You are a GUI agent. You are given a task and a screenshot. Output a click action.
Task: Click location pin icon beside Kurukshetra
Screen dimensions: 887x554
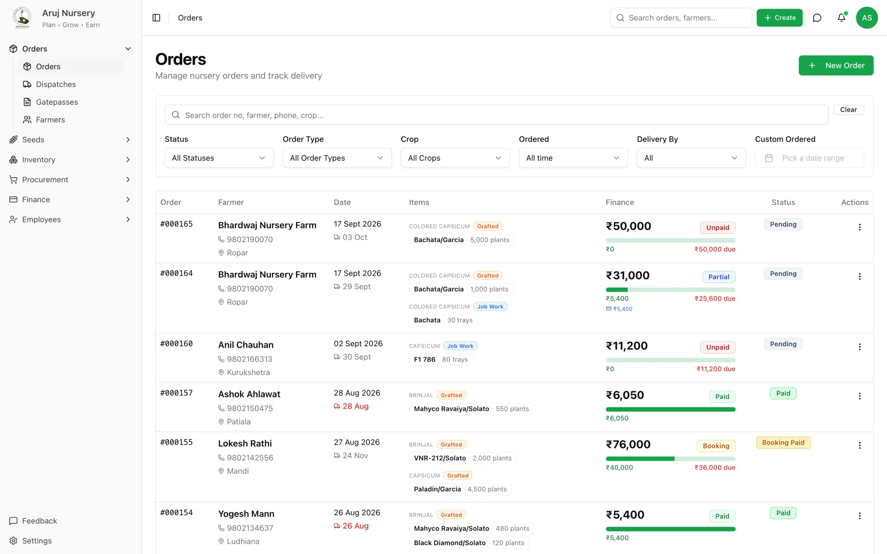[221, 373]
